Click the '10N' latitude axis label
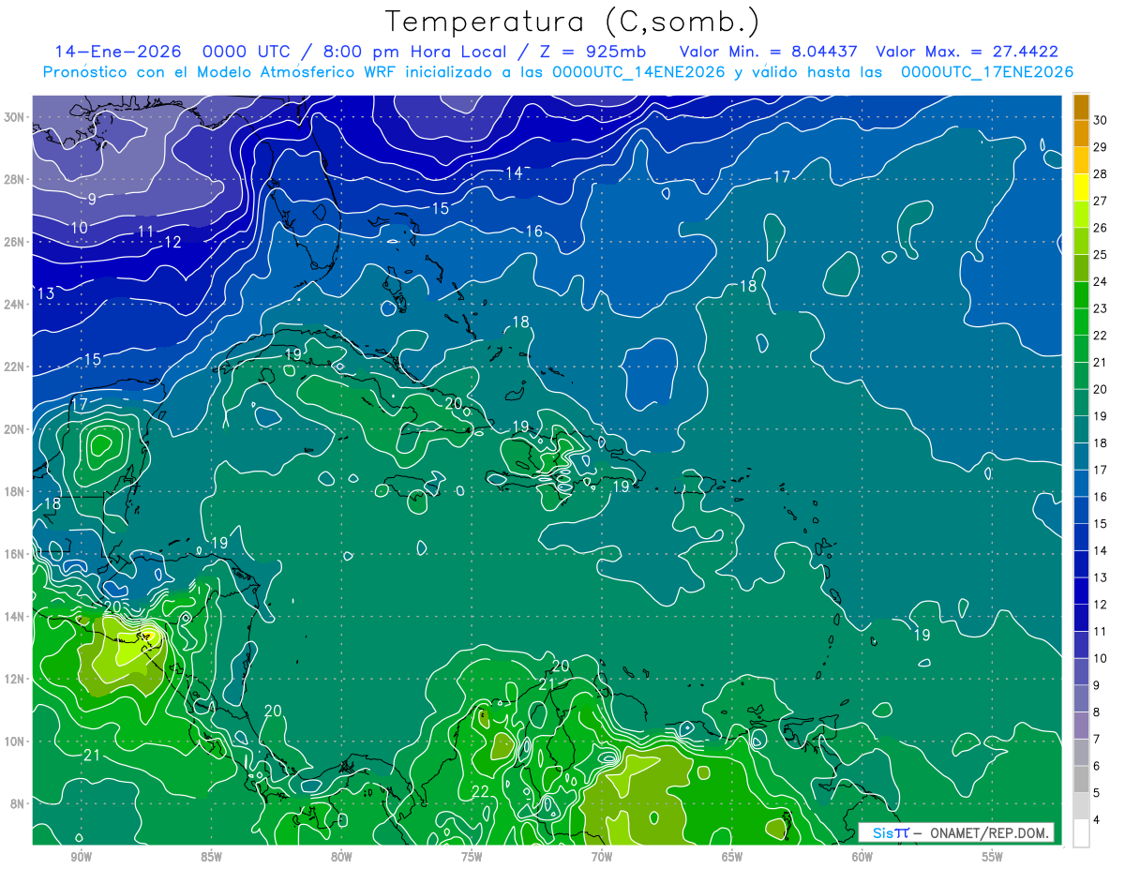 pos(14,742)
